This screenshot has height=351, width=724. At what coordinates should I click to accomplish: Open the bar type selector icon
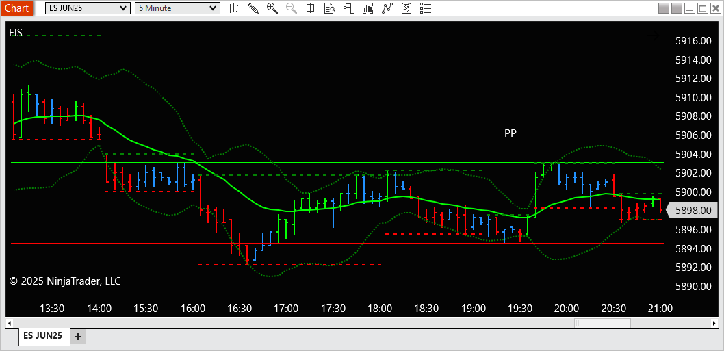pyautogui.click(x=234, y=8)
